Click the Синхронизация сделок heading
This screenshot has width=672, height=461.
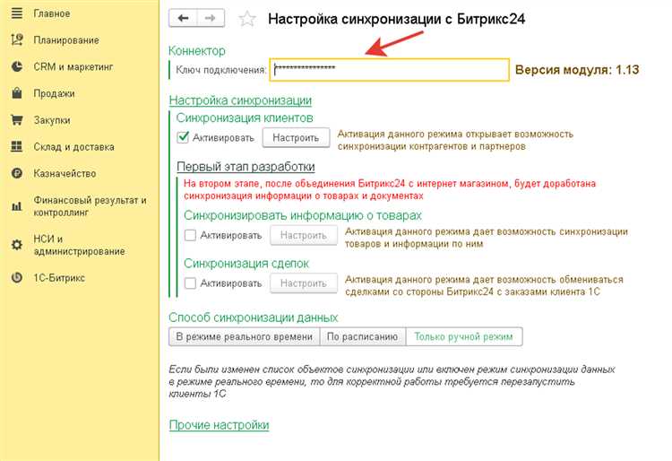click(246, 264)
